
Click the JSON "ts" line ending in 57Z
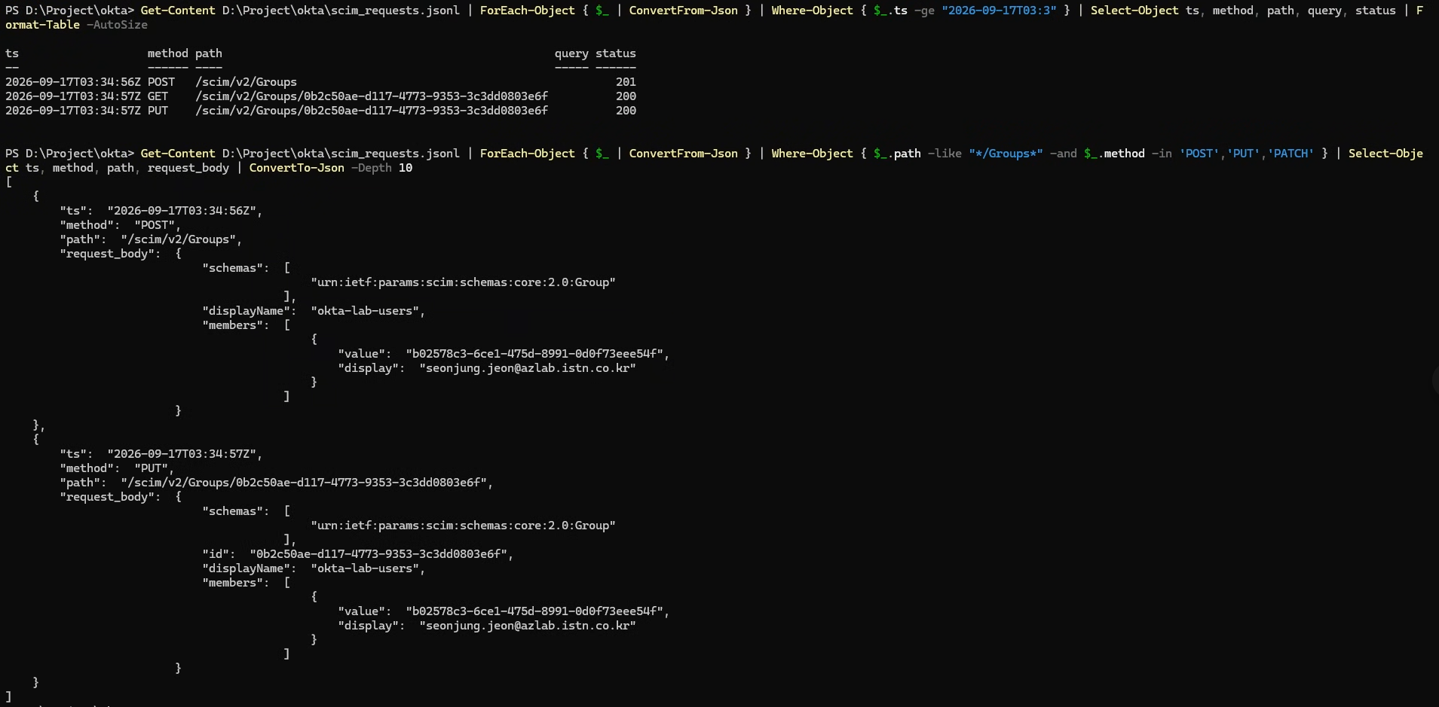point(161,454)
